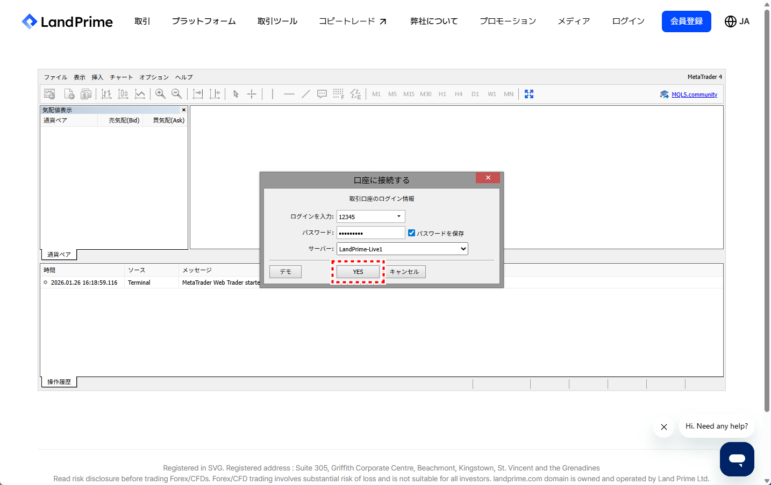Open the チャート menu
771x485 pixels.
[122, 77]
